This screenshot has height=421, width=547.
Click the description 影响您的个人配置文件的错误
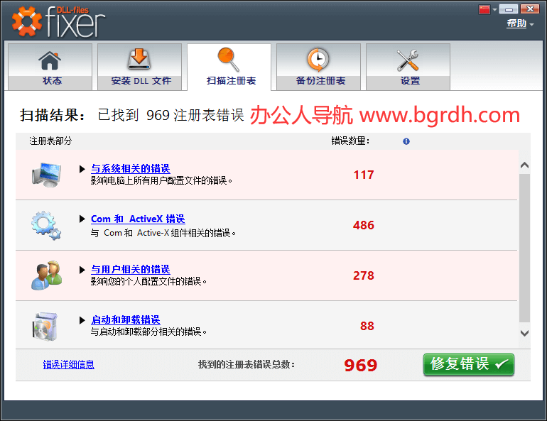(x=148, y=281)
